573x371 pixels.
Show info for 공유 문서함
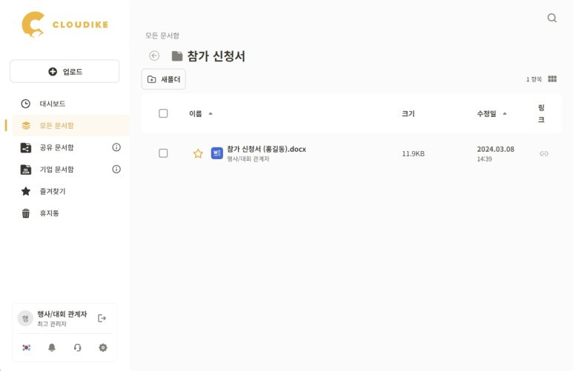pos(116,147)
